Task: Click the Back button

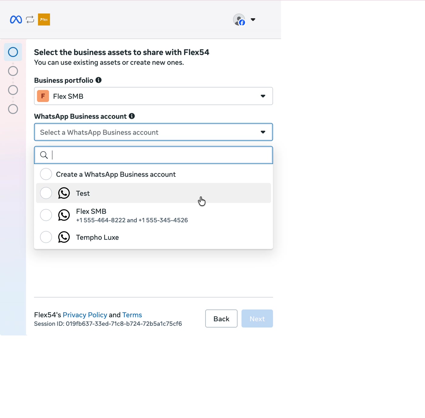Action: point(221,319)
